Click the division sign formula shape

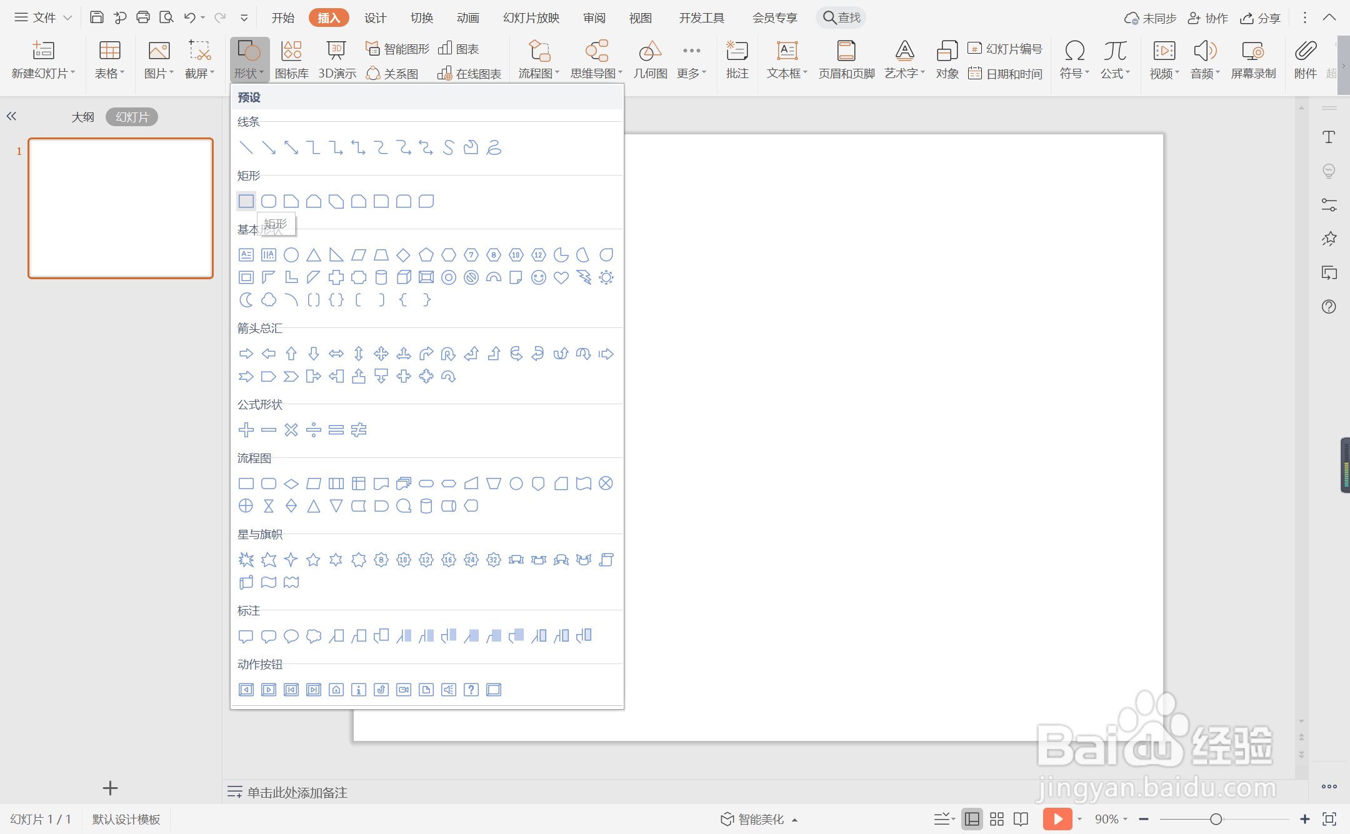314,430
